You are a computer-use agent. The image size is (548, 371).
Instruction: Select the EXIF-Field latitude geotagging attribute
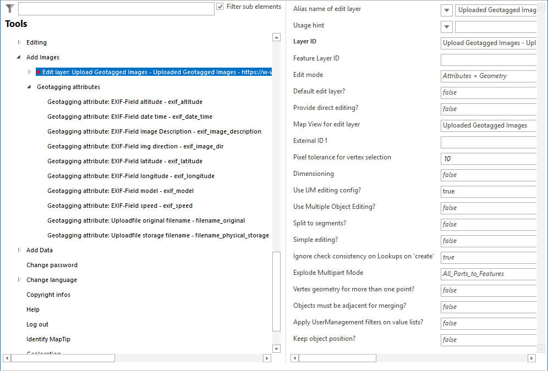point(124,161)
